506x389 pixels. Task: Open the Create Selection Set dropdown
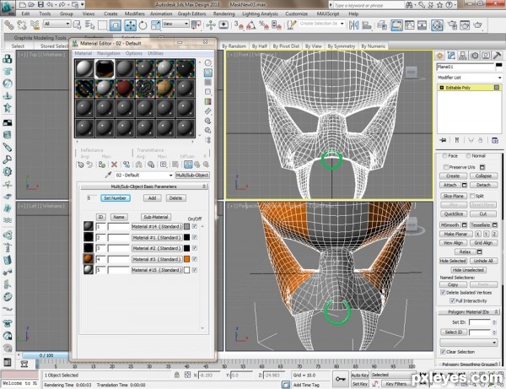[321, 24]
